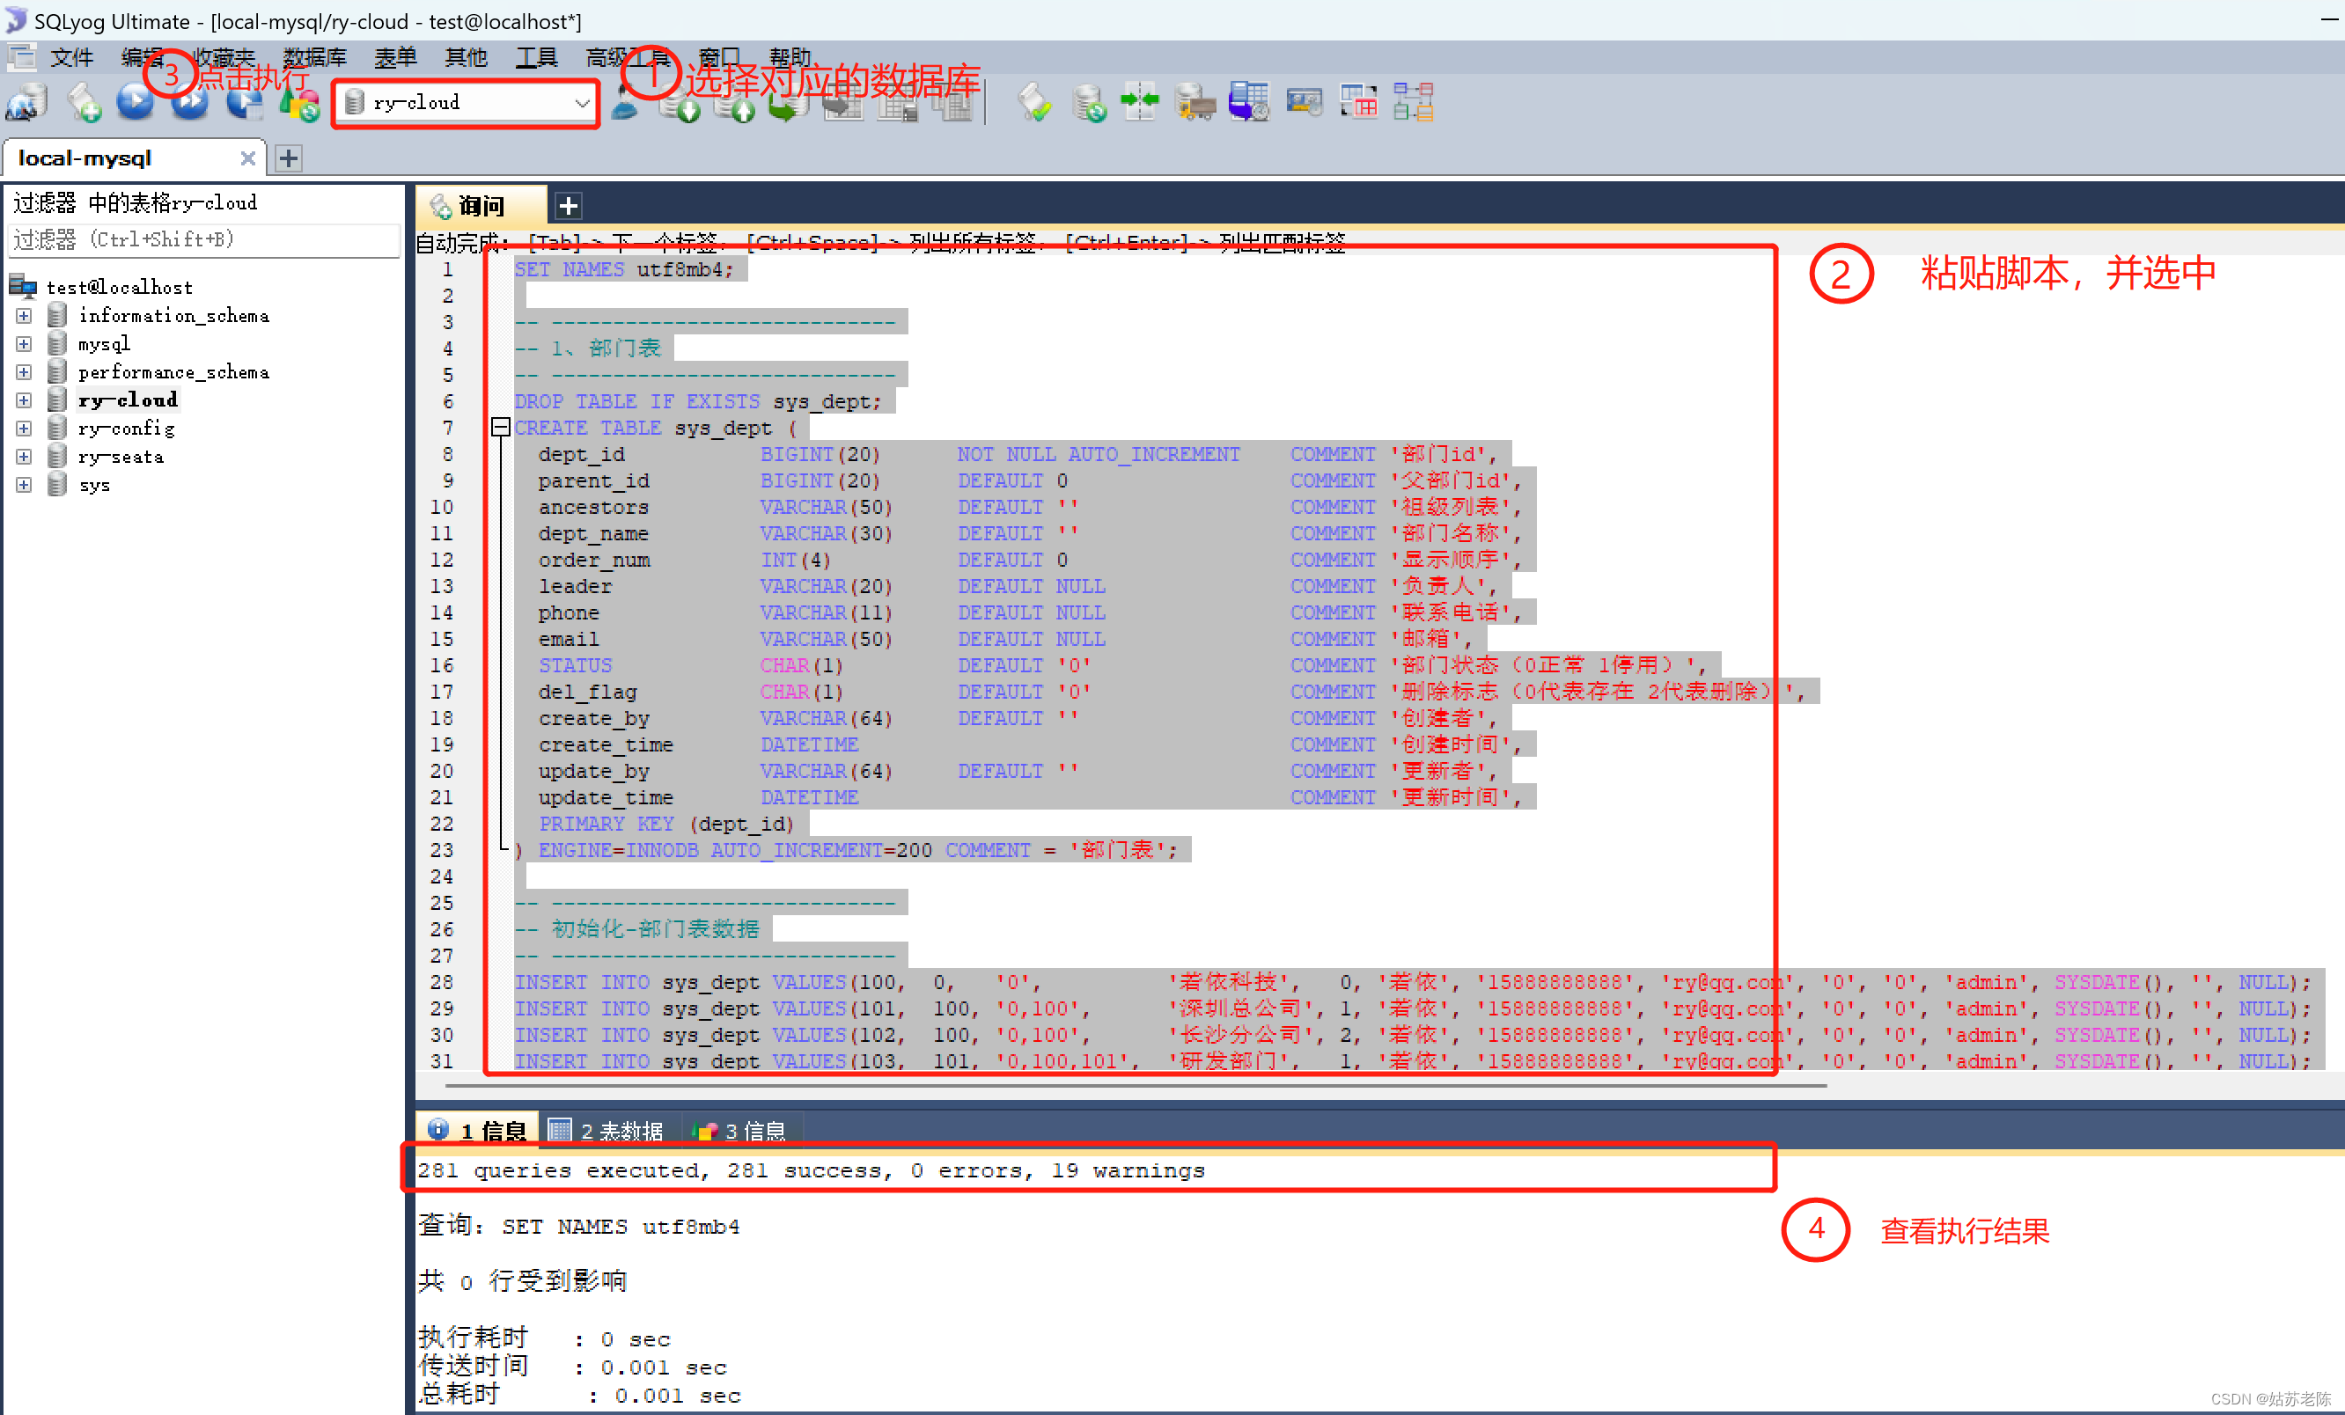Image resolution: width=2345 pixels, height=1415 pixels.
Task: Select the ry-cloud database in tree
Action: 128,400
